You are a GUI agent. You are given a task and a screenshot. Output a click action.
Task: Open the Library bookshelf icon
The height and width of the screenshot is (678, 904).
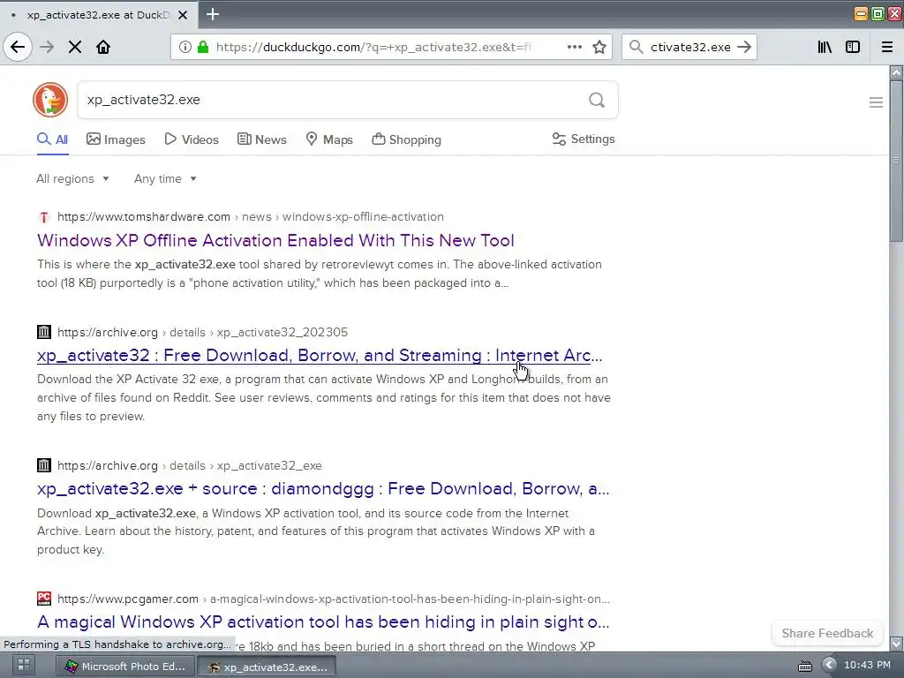tap(825, 47)
